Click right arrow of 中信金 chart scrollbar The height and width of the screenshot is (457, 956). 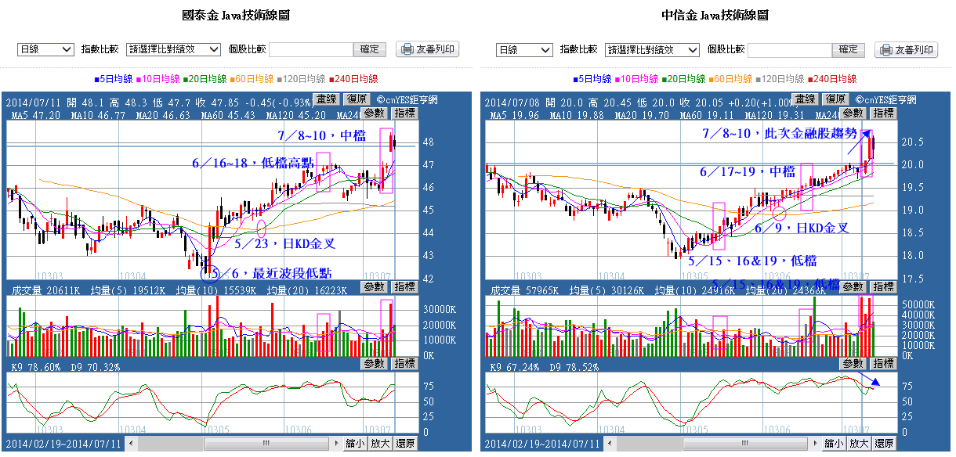tap(816, 444)
